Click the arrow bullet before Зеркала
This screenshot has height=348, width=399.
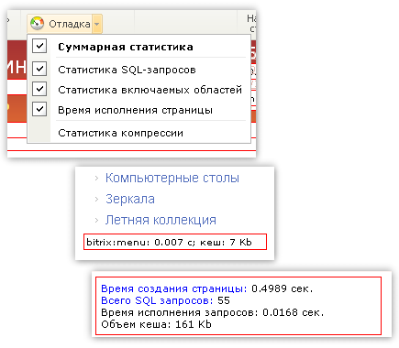96,200
